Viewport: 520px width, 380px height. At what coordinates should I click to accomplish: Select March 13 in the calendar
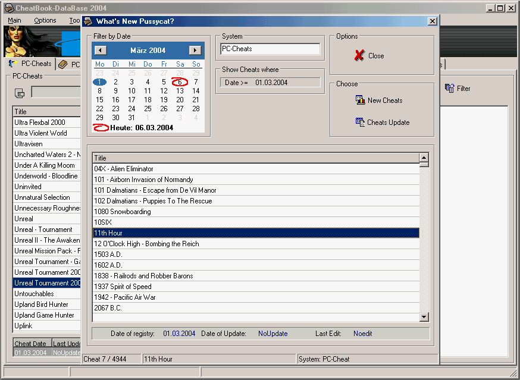[180, 91]
